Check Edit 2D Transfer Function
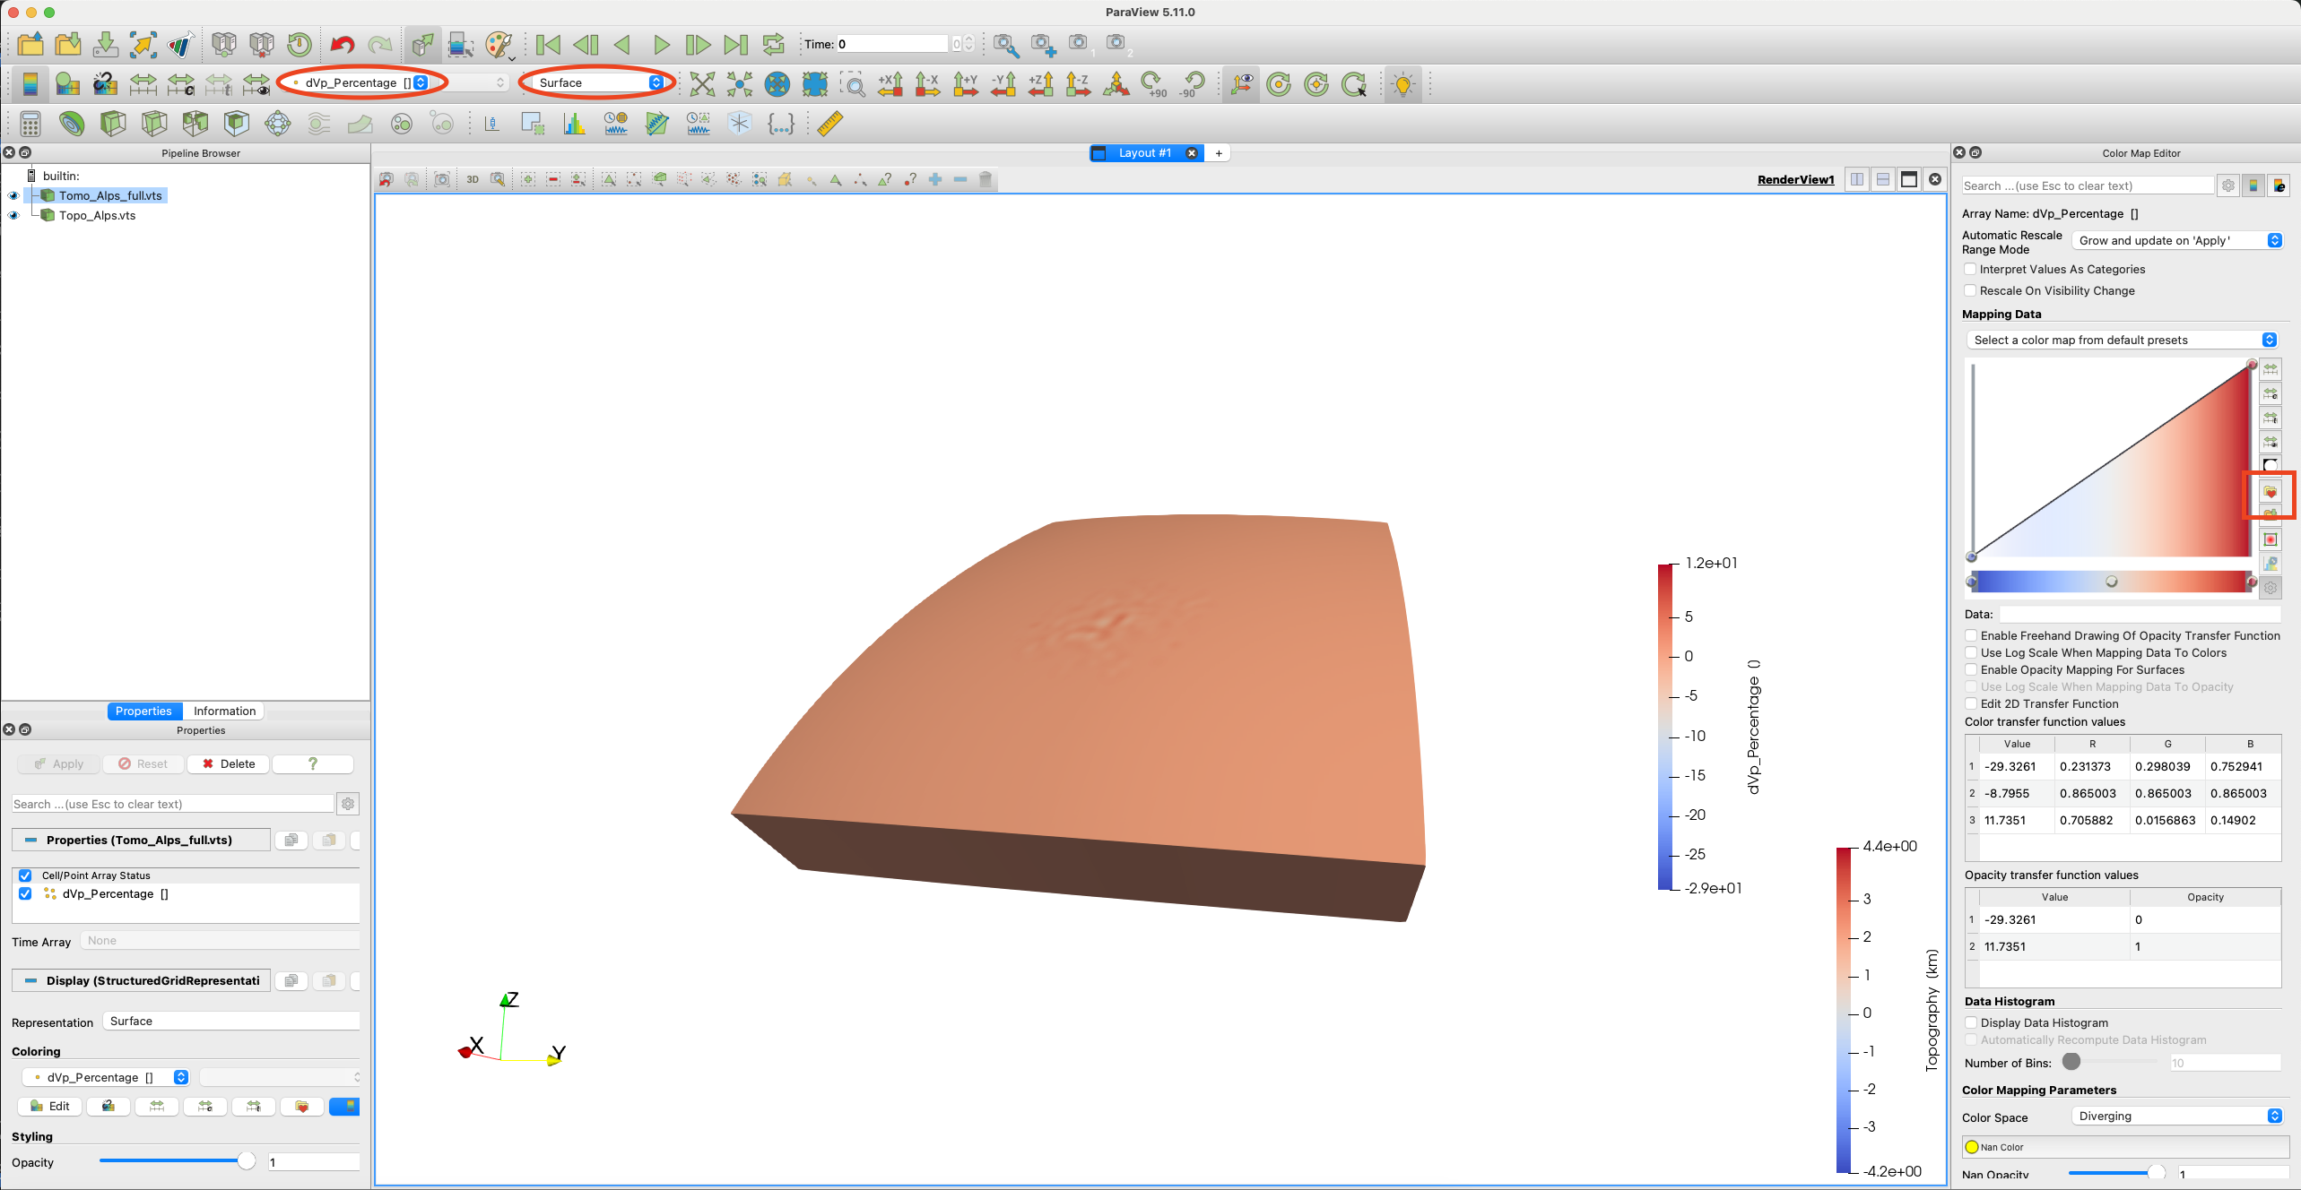 1971,703
